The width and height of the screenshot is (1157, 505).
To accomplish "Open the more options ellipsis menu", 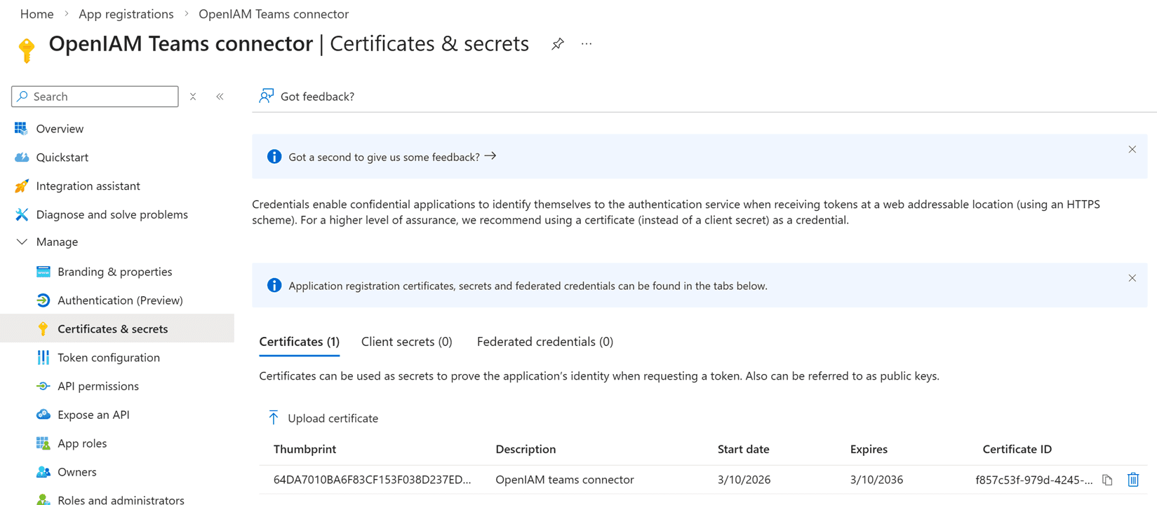I will click(587, 44).
